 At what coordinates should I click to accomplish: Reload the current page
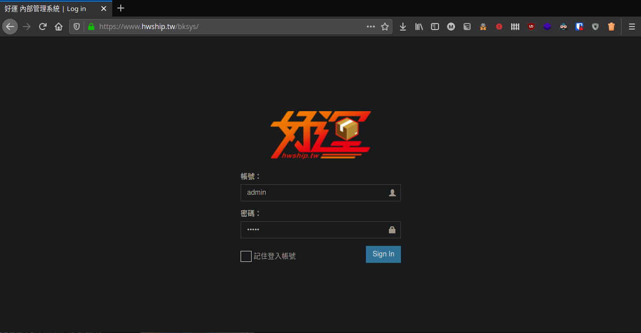(x=43, y=27)
